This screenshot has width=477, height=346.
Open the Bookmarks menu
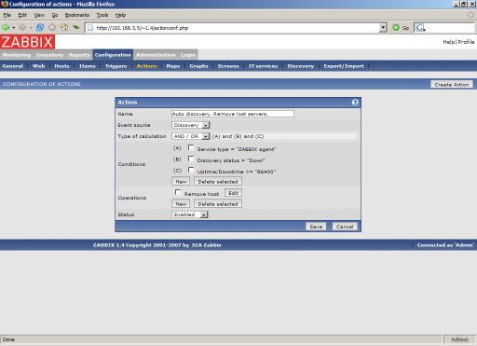coord(77,15)
